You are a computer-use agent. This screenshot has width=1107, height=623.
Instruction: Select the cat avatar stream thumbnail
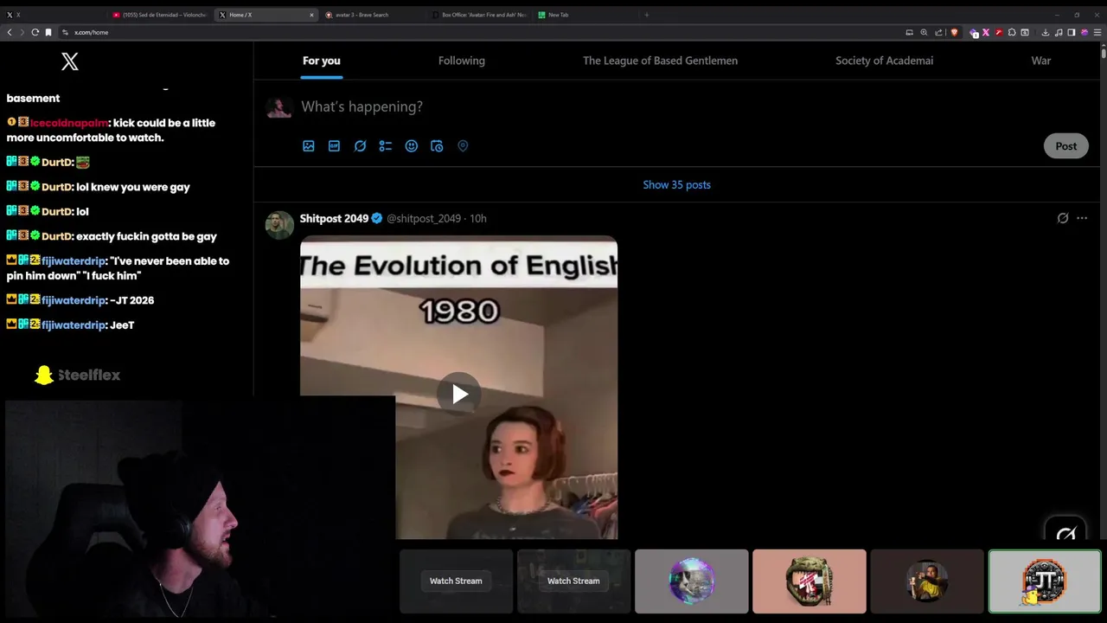pyautogui.click(x=691, y=581)
